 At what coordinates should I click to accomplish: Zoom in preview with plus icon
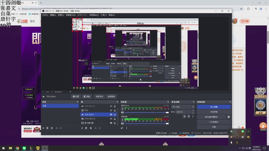pos(52,92)
